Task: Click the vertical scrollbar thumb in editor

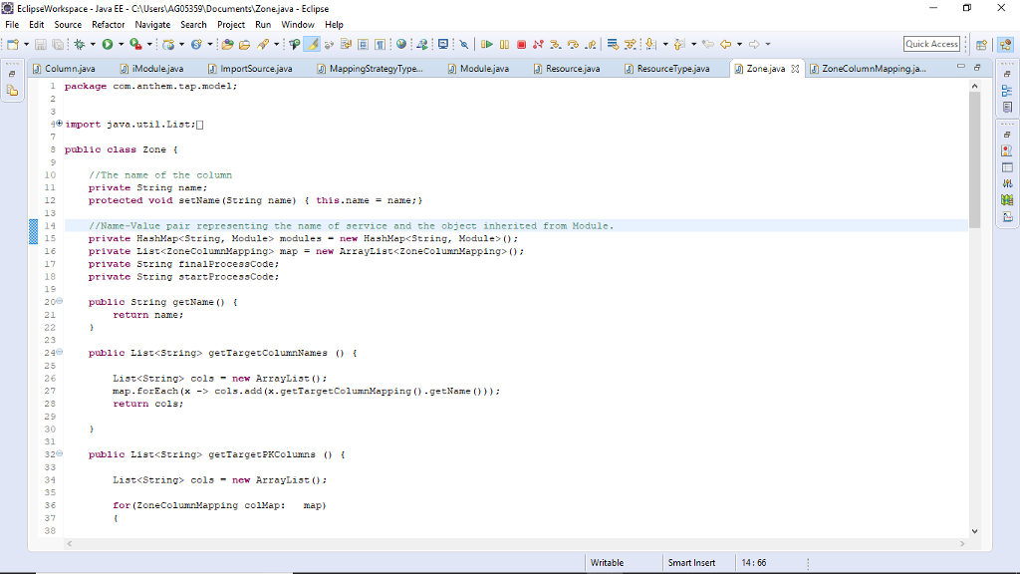Action: [x=974, y=159]
